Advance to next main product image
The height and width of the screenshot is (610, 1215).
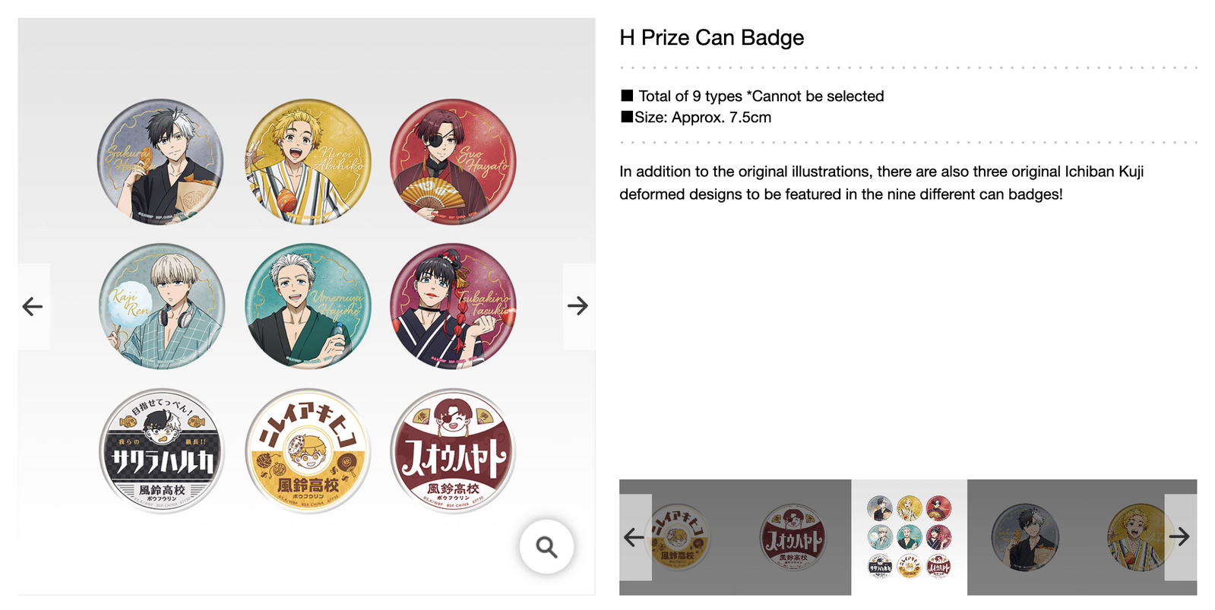(x=577, y=306)
